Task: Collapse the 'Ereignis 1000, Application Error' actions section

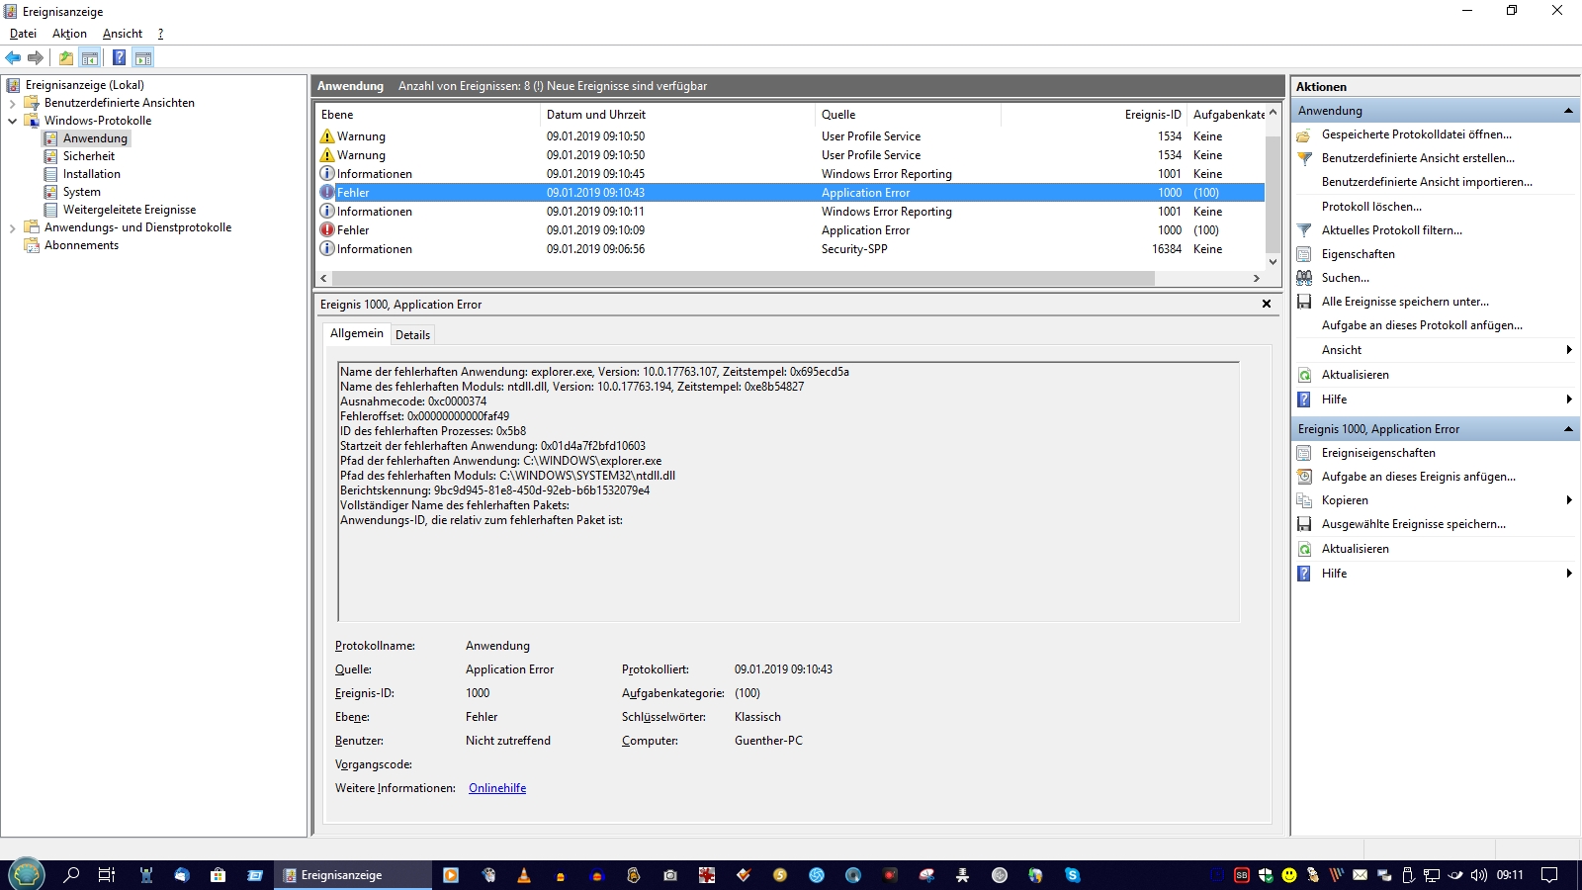Action: (1568, 429)
